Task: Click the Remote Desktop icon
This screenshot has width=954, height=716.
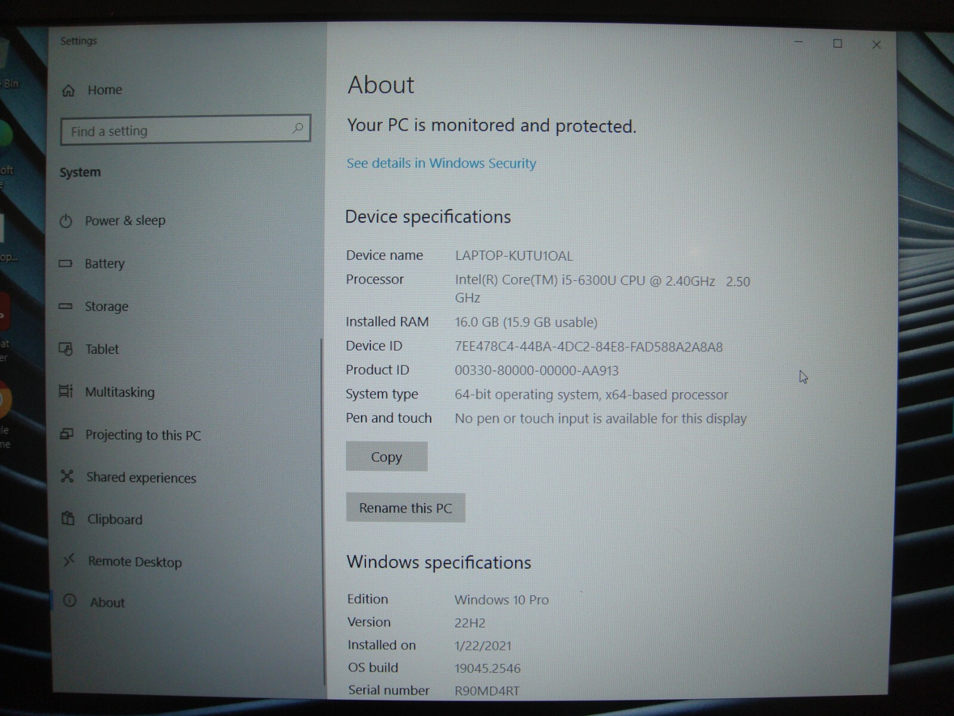Action: (x=69, y=560)
